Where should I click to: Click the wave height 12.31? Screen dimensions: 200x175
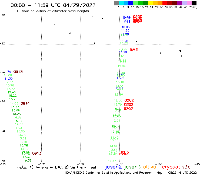[x=20, y=128]
